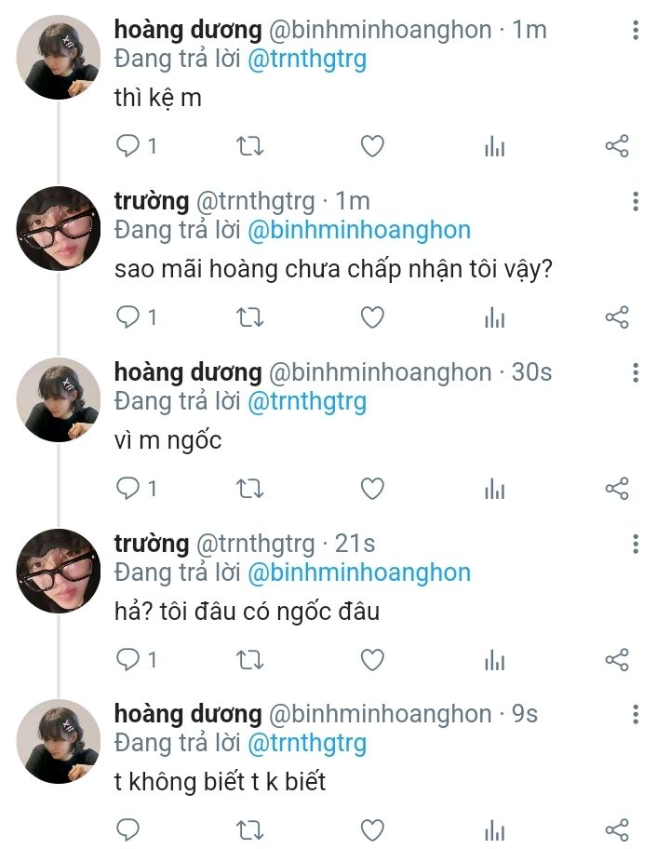
Task: Open @binhminhoanghon mention in 21s tweet
Action: pyautogui.click(x=358, y=573)
